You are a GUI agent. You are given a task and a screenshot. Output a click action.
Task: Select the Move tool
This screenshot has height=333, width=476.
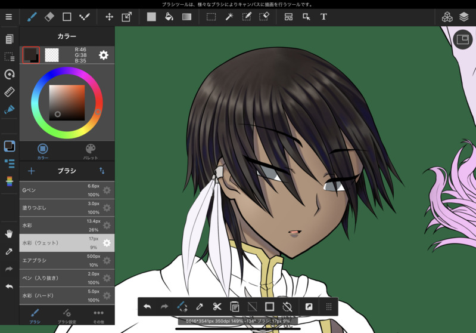[109, 17]
